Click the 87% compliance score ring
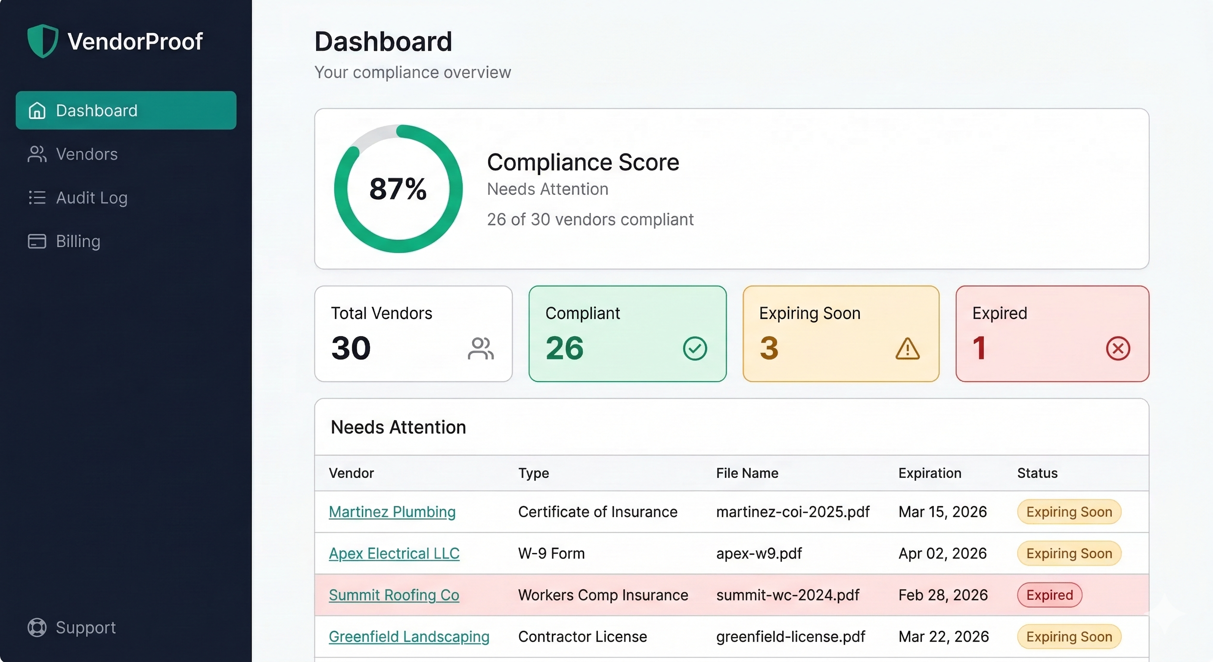 tap(398, 188)
